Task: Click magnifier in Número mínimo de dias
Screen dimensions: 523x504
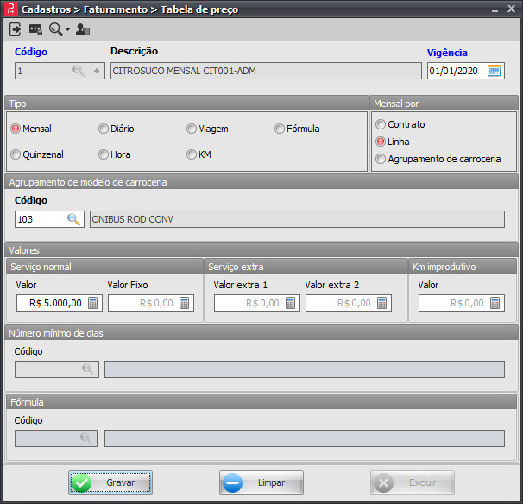Action: [88, 369]
